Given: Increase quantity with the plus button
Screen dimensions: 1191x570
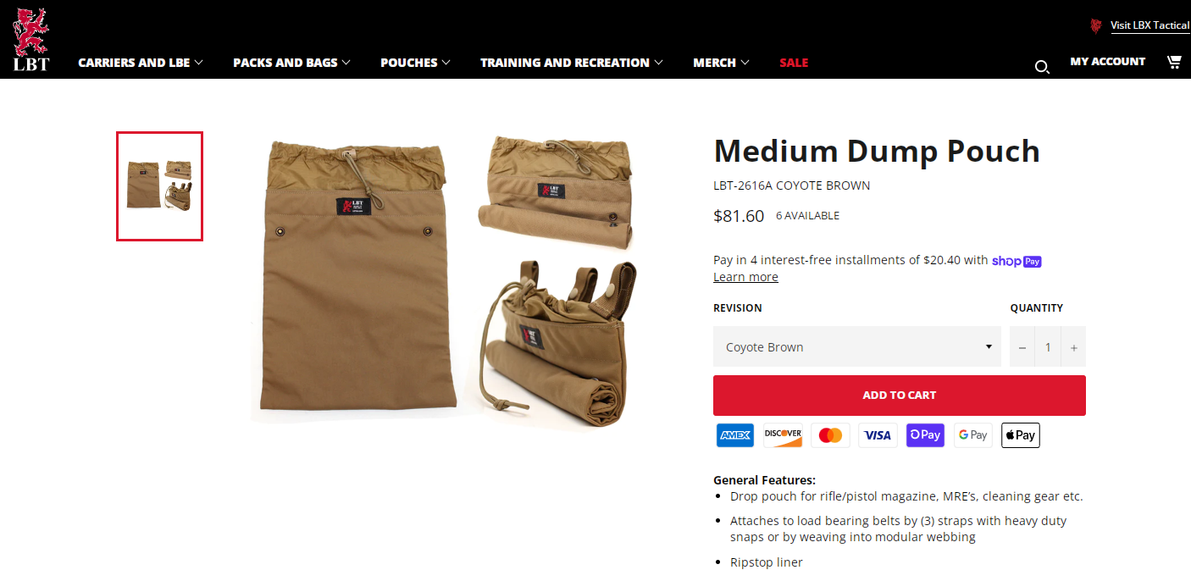Looking at the screenshot, I should (1073, 347).
